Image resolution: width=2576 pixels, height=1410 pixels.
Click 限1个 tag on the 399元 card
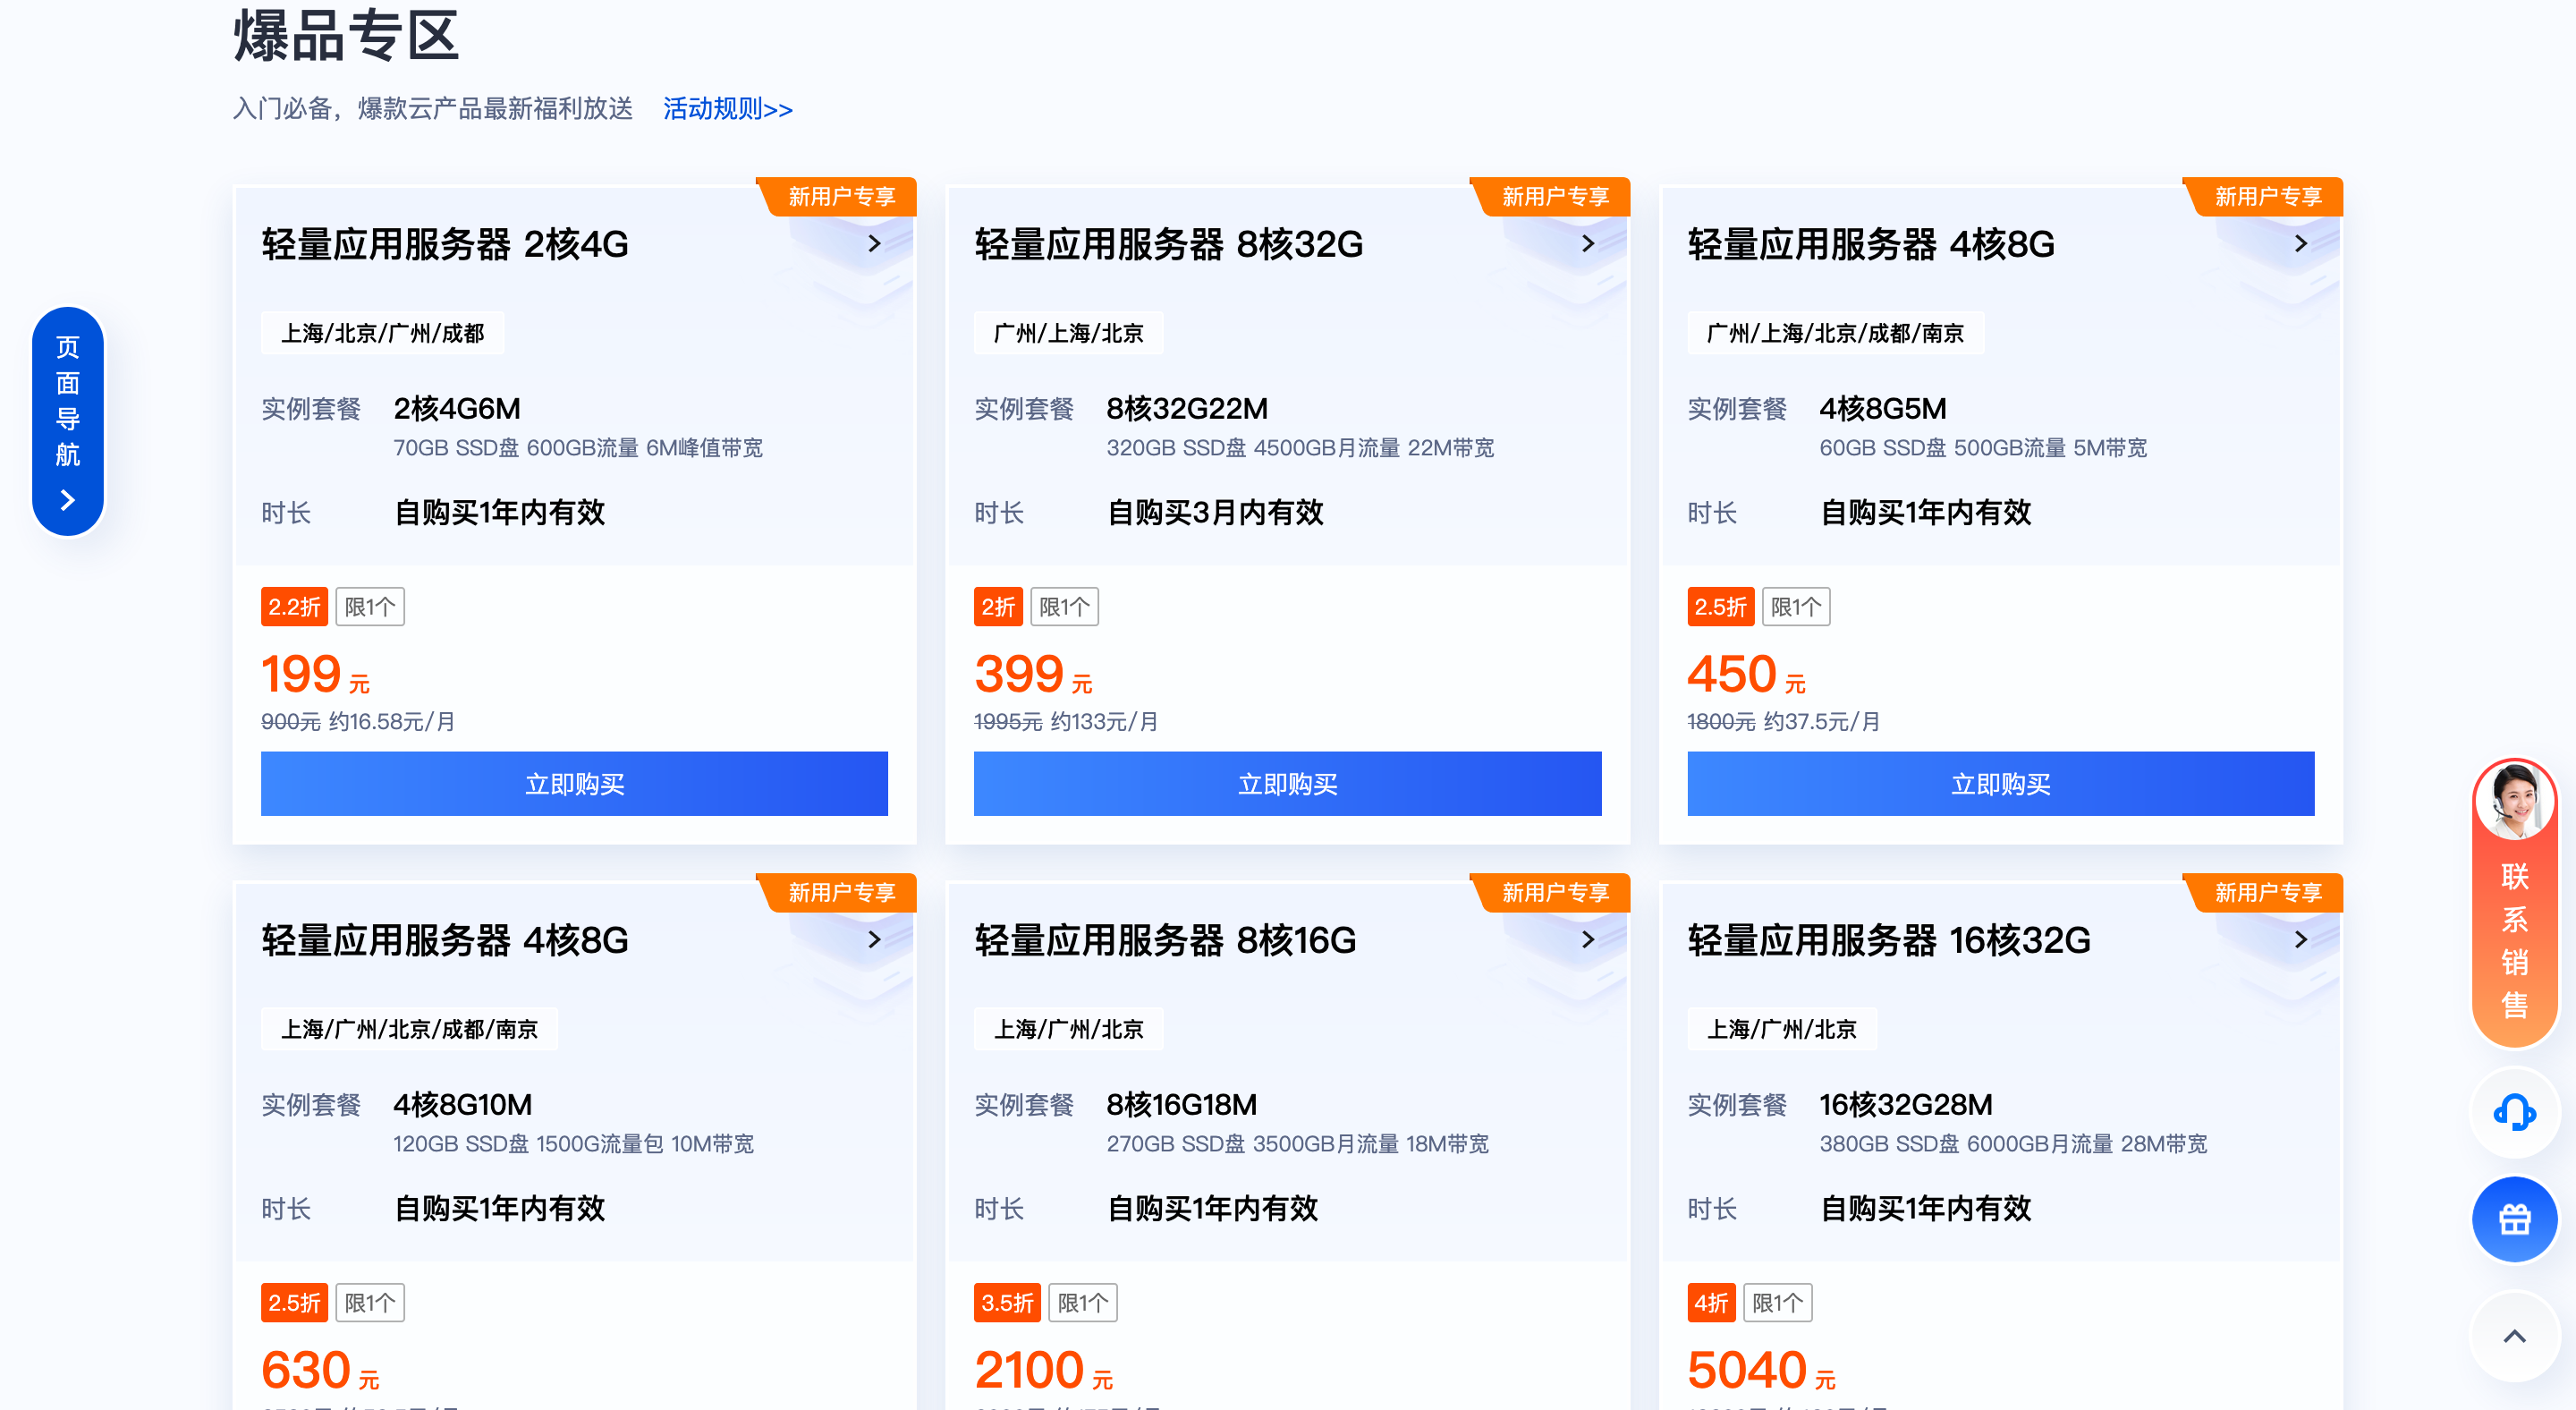(x=1064, y=607)
